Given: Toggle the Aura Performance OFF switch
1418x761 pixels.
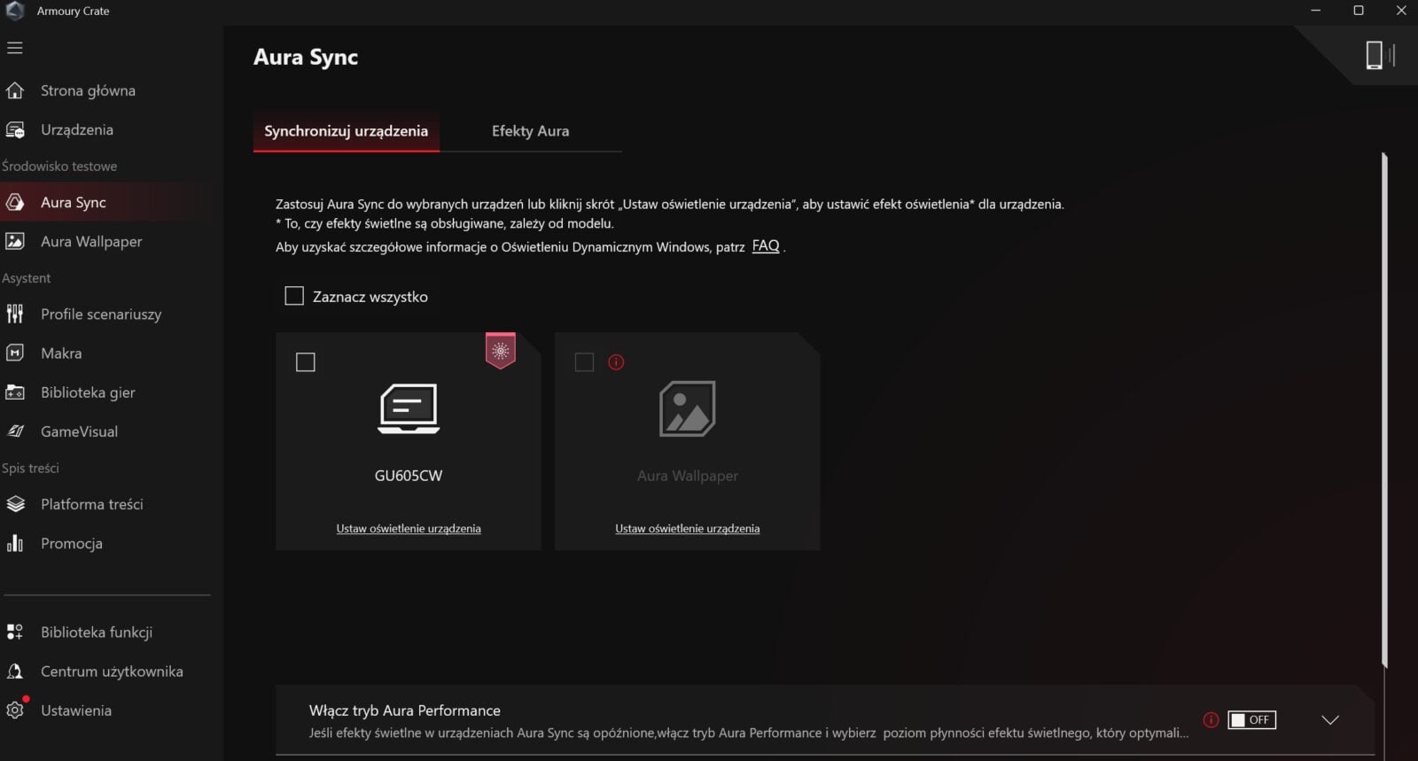Looking at the screenshot, I should [1251, 719].
